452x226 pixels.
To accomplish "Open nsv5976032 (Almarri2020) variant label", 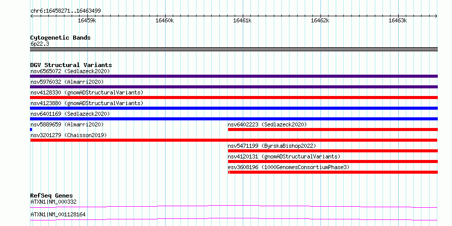I will coord(67,82).
